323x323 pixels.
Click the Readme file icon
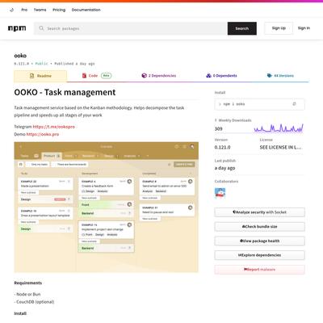(x=31, y=76)
